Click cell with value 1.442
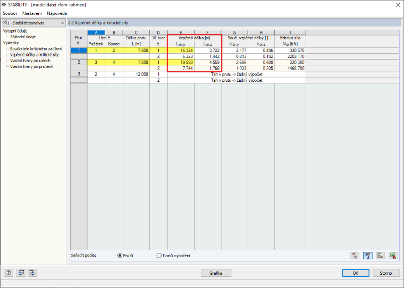The image size is (404, 288). (208, 56)
